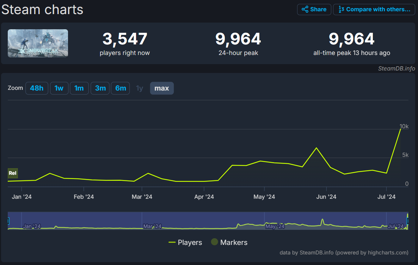
Task: Open Compare with others
Action: (374, 10)
